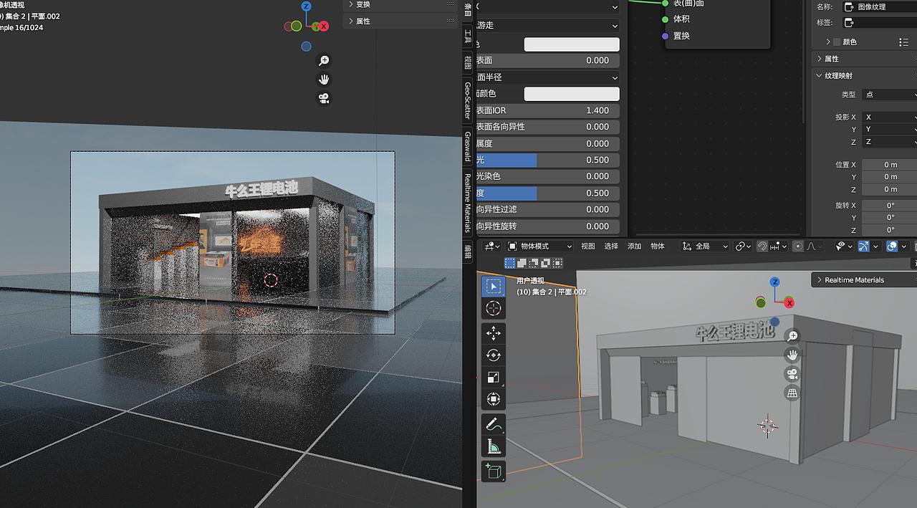This screenshot has height=508, width=917.
Task: Open the 视图 menu
Action: [x=588, y=246]
